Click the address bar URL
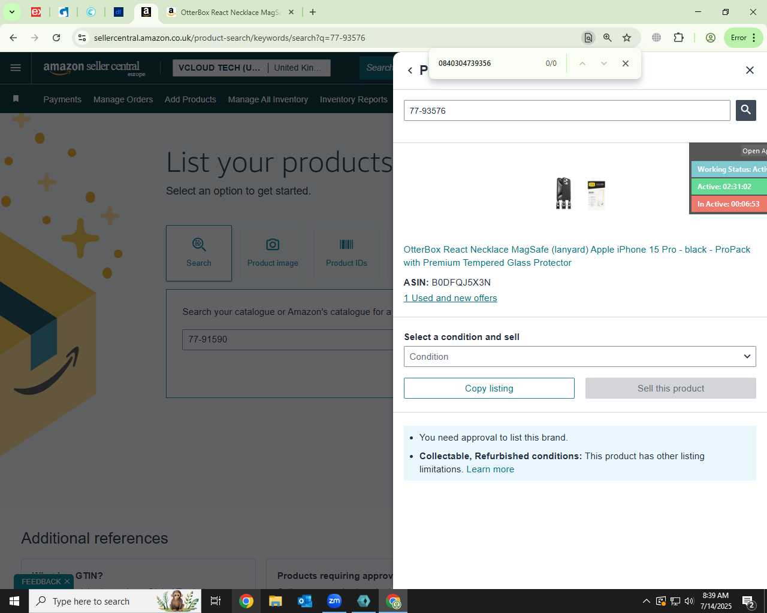The width and height of the screenshot is (767, 613). pyautogui.click(x=230, y=38)
